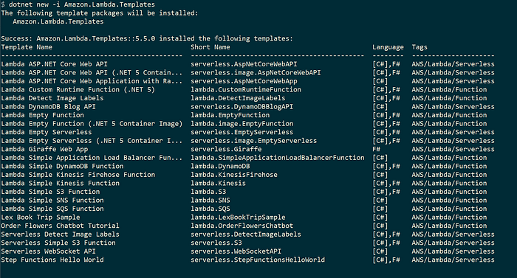Click short name 'lambda.EmptyFunction'
The width and height of the screenshot is (517, 278).
pos(230,115)
